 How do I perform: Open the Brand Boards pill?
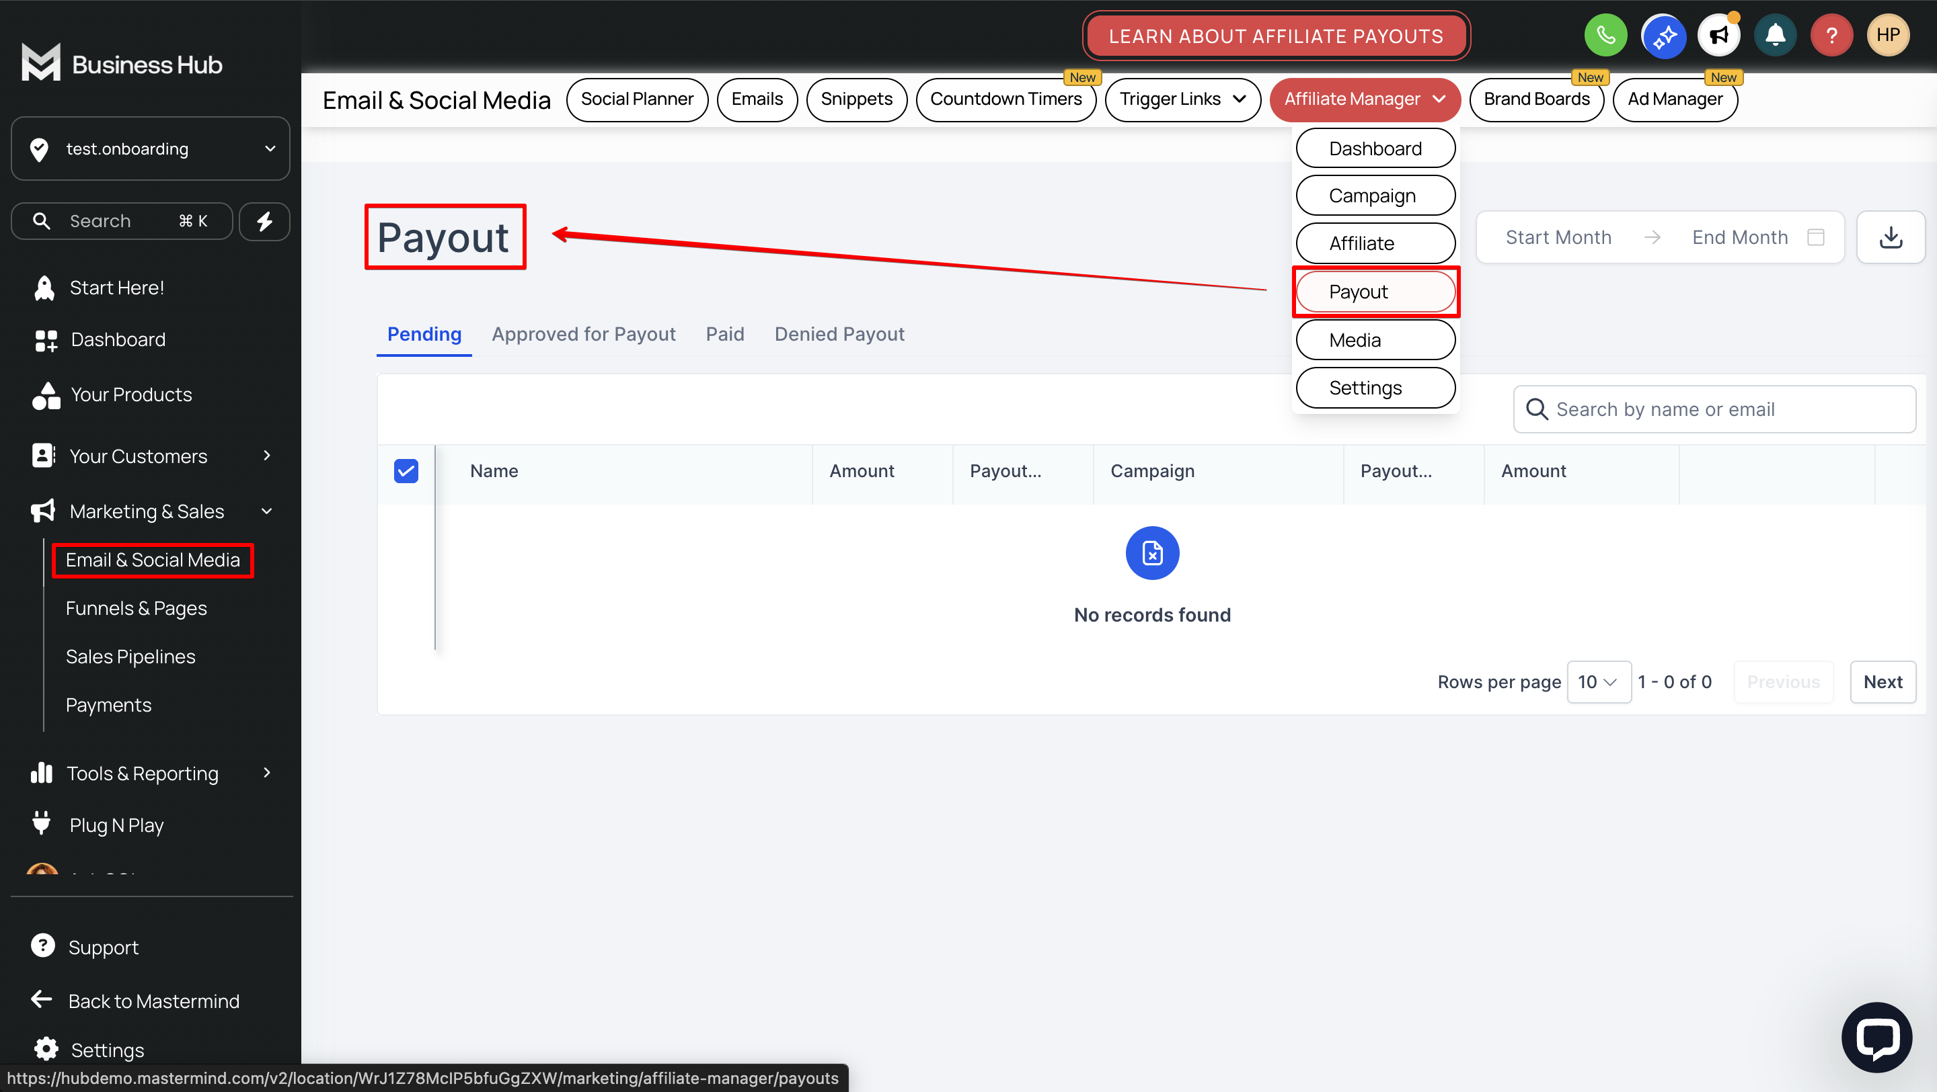(1536, 99)
